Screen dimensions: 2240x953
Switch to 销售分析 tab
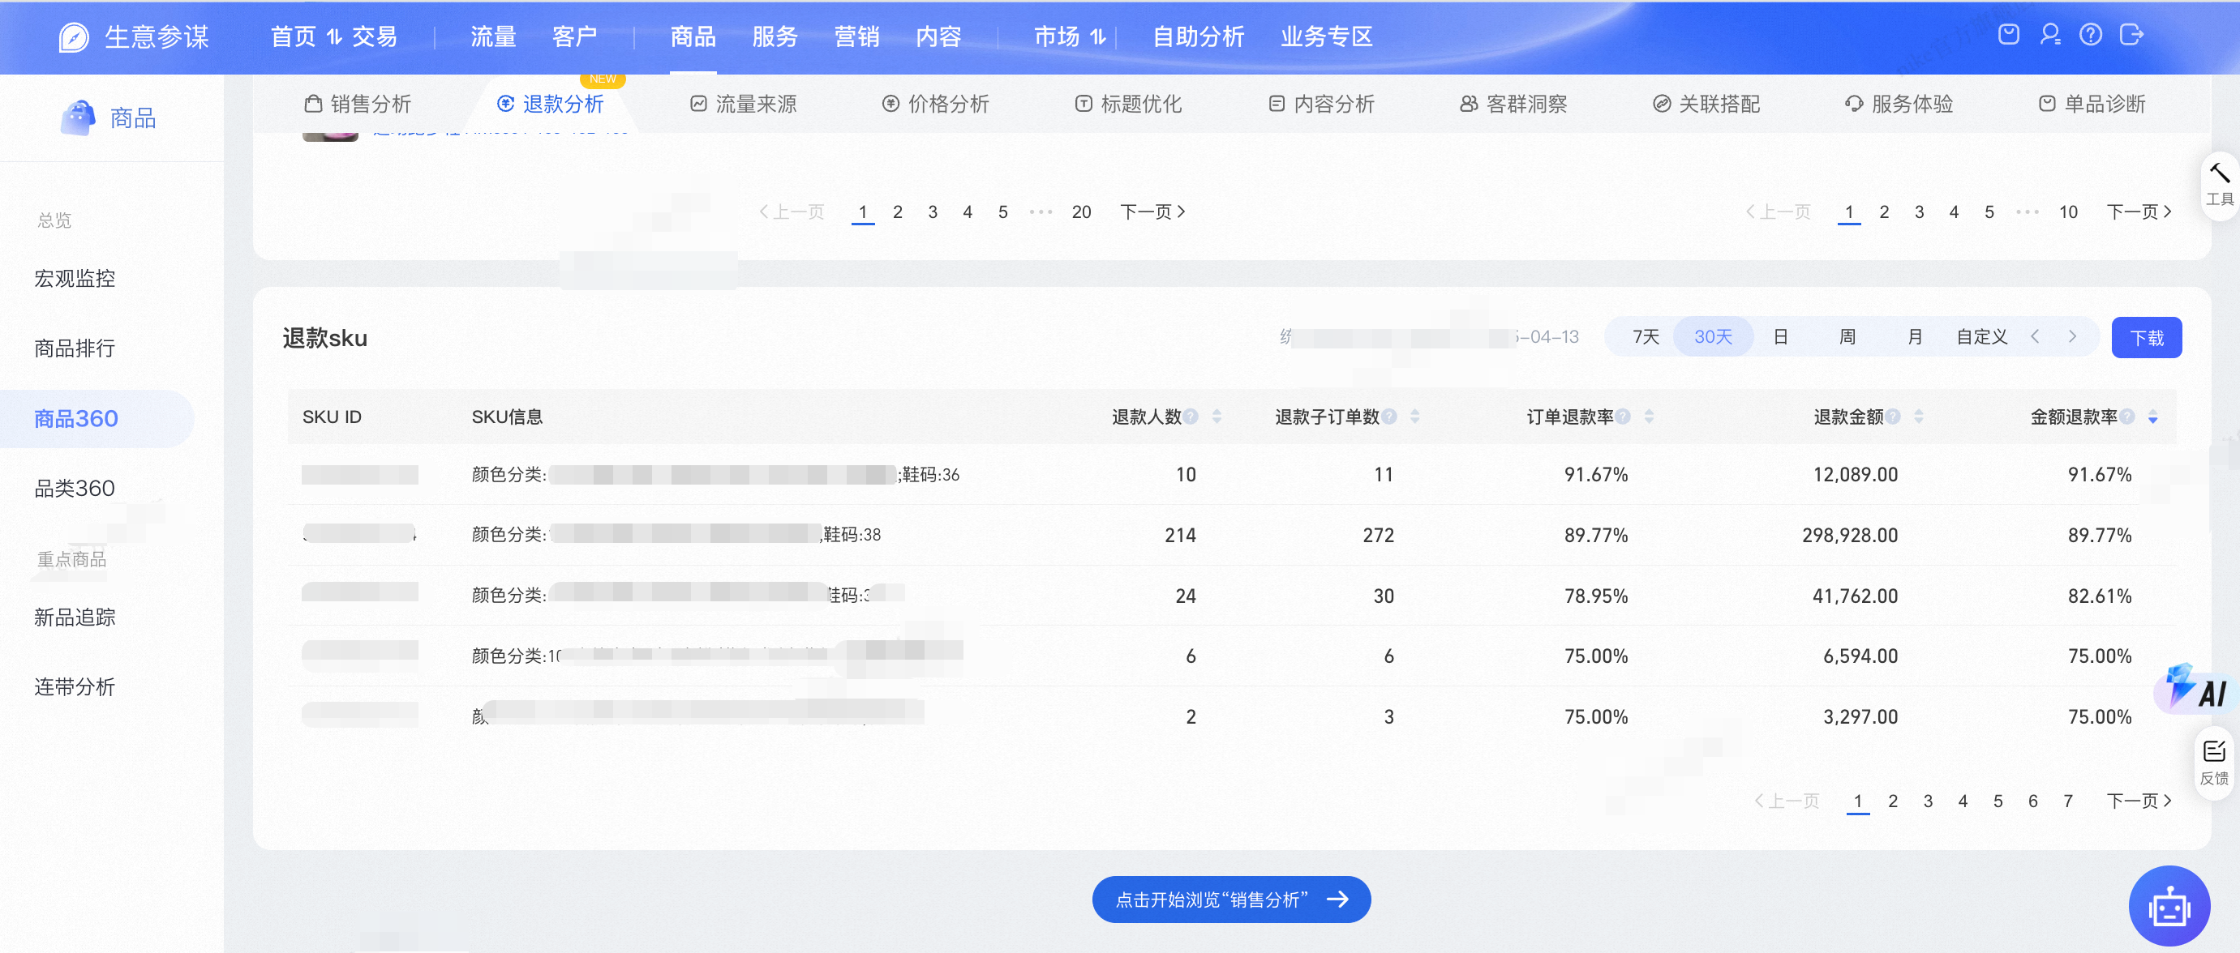click(x=358, y=105)
